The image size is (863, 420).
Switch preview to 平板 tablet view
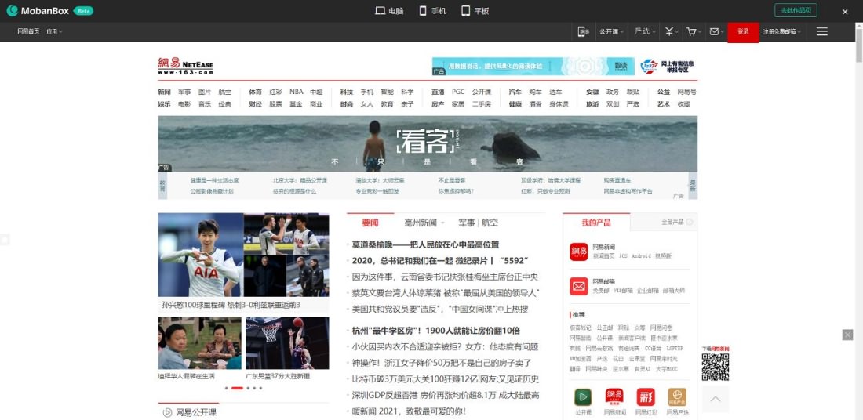[x=475, y=10]
